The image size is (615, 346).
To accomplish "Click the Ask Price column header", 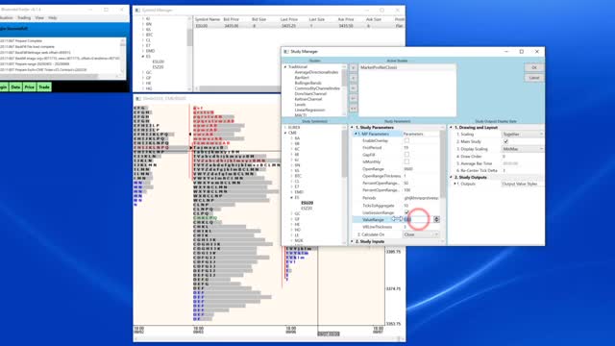I will click(x=346, y=19).
